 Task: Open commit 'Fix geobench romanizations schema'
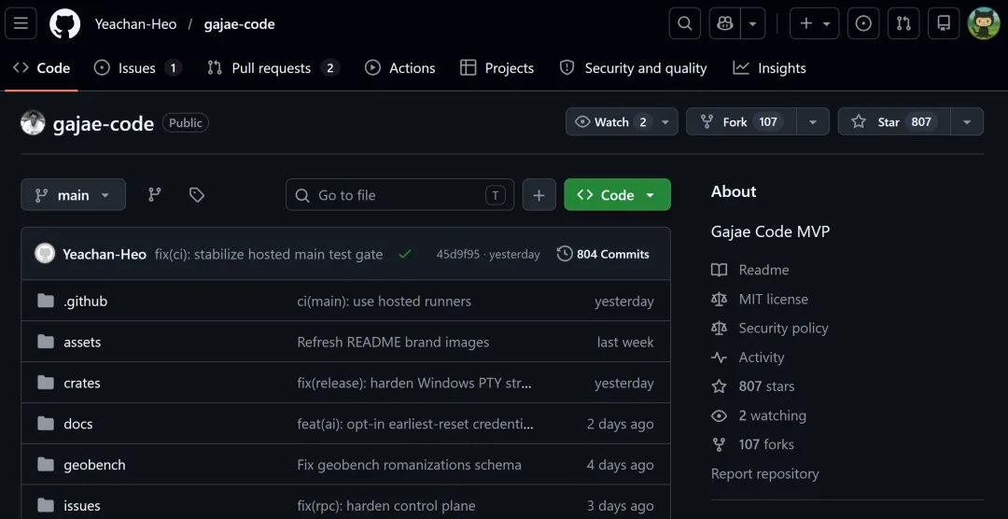click(x=409, y=465)
